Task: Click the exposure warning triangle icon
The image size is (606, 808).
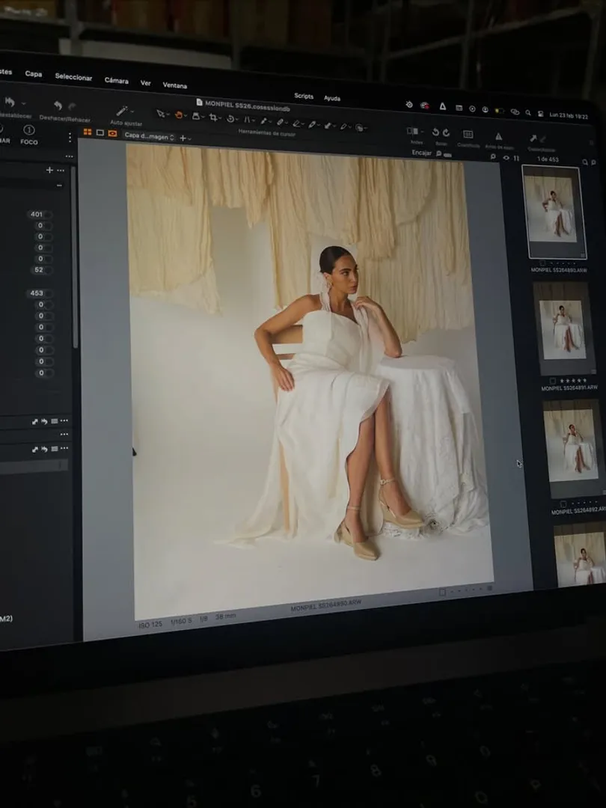Action: [498, 136]
